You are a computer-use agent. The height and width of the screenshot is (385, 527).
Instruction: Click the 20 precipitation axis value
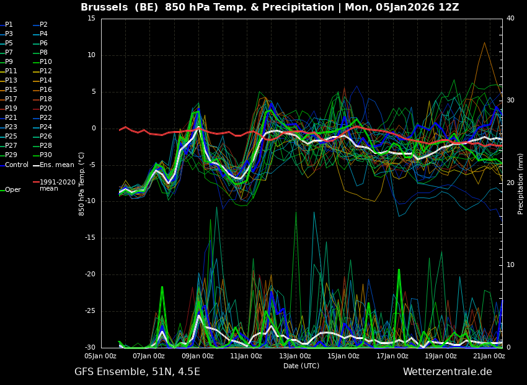510,183
